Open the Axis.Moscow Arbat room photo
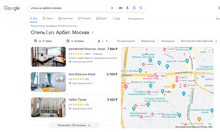This screenshot has width=220, height=132. pos(48,82)
